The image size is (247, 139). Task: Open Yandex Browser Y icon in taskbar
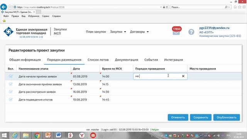coord(82,136)
